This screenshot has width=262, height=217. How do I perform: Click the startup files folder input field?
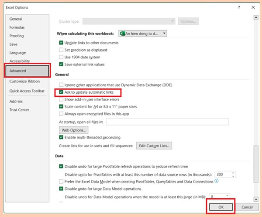click(167, 122)
